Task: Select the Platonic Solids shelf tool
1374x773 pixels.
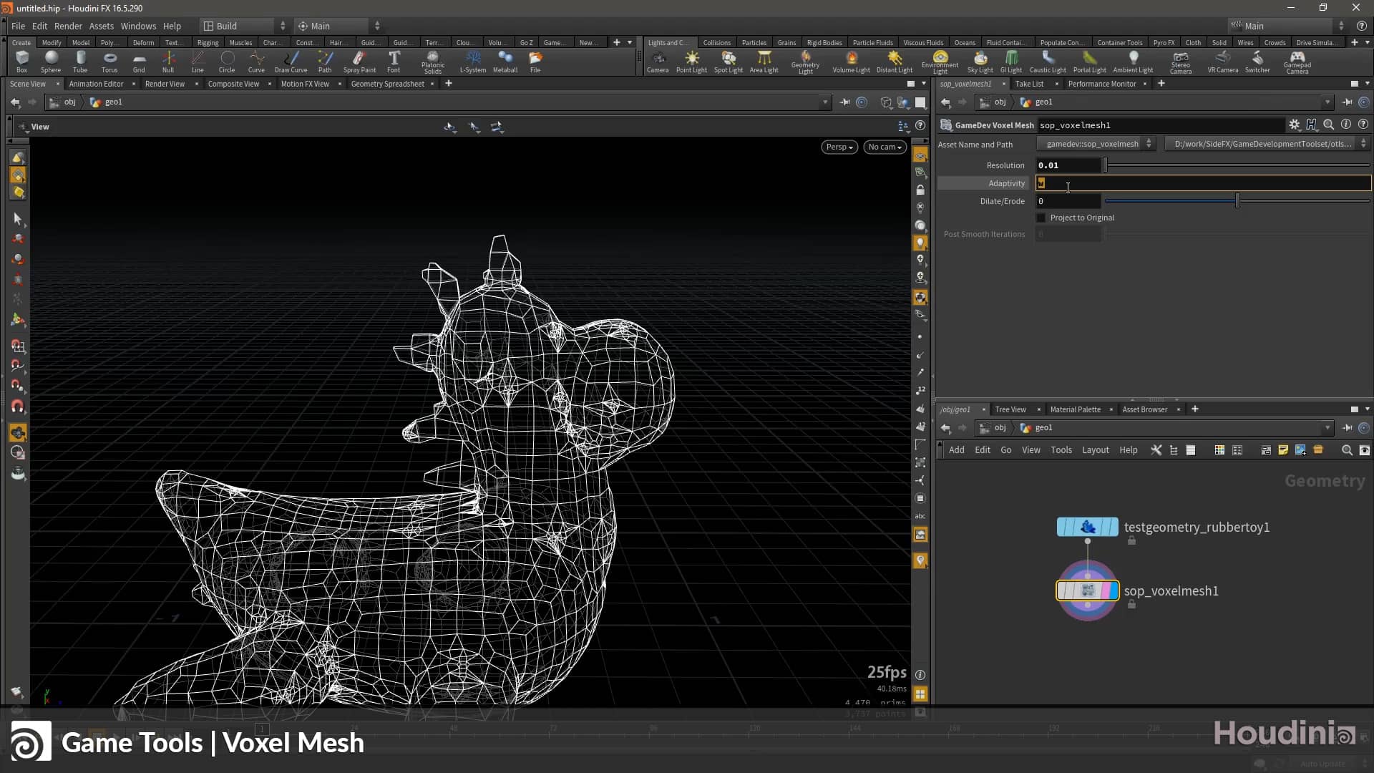Action: pos(433,62)
